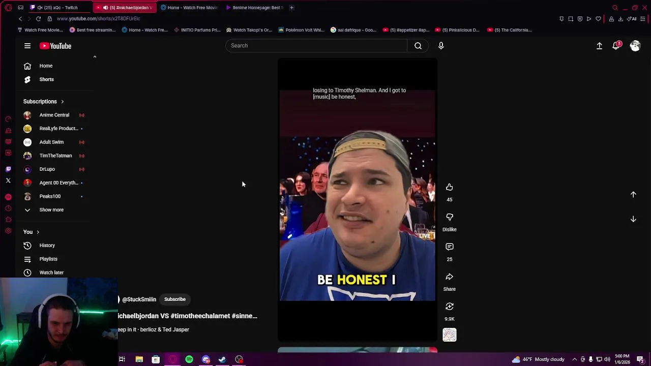
Task: Switch to #michaelbjordan YouTube tab
Action: (125, 8)
